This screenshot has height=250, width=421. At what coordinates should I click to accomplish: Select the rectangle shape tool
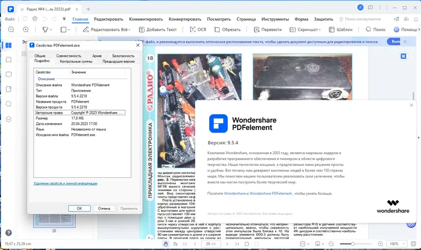63,29
